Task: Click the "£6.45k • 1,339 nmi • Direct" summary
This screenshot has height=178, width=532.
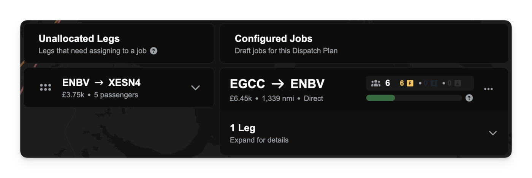Action: (x=276, y=98)
